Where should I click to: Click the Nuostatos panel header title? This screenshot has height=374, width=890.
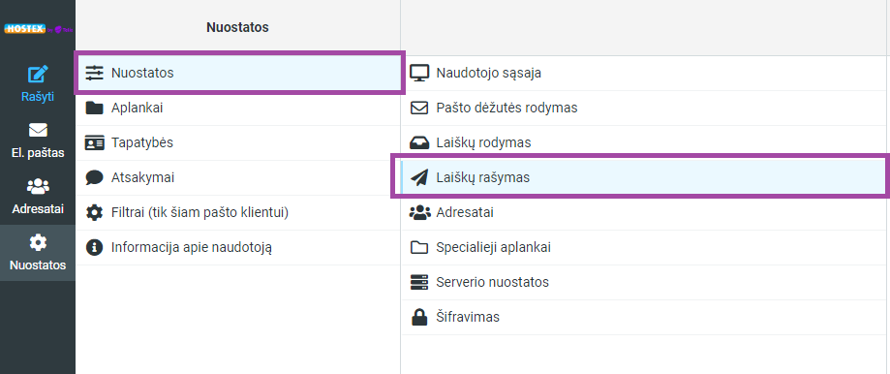click(x=237, y=27)
